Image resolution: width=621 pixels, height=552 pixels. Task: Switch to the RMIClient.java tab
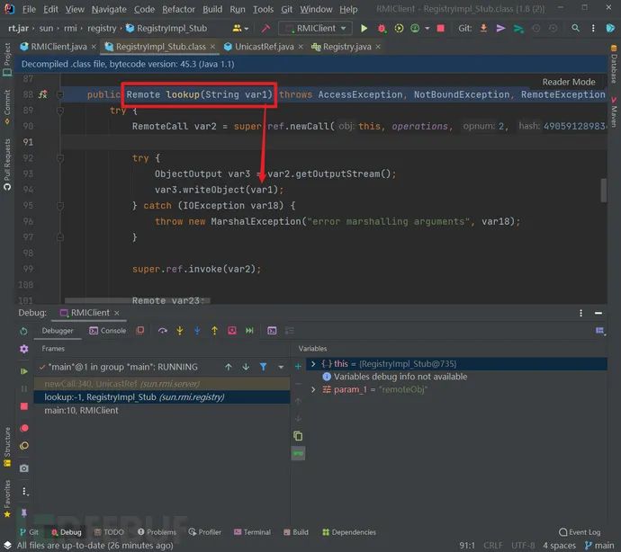point(58,47)
